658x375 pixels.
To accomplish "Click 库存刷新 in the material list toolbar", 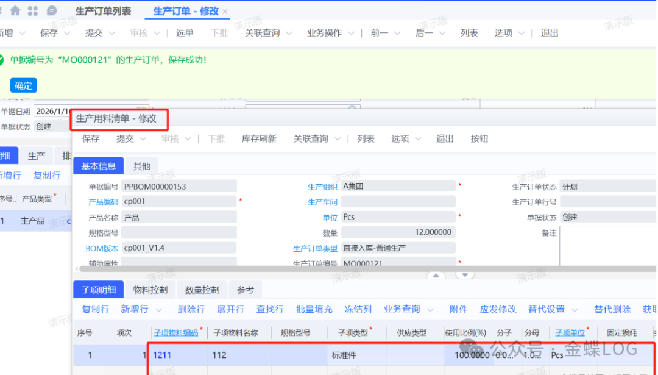I will [x=259, y=139].
